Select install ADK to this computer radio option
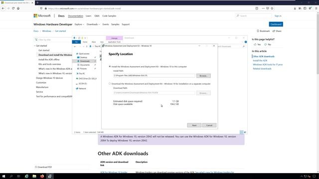319x179 pixels. tap(110, 66)
